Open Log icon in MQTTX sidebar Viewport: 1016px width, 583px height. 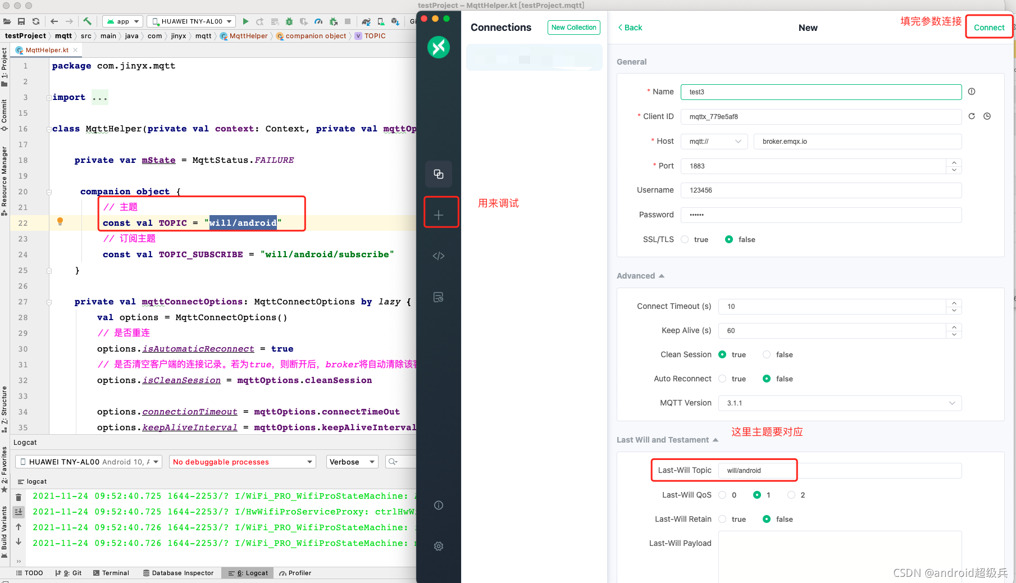(x=439, y=297)
